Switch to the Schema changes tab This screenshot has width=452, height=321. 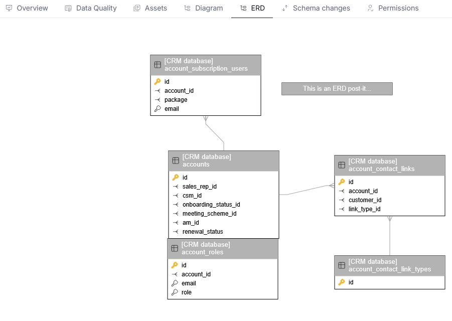(316, 8)
